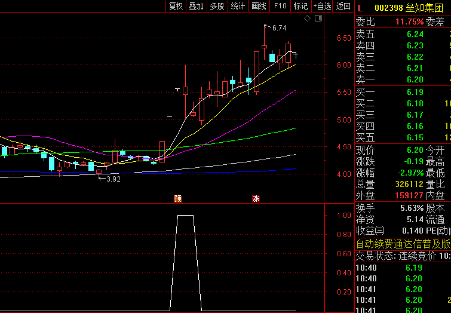
Task: Select stock code 002398
Action: pyautogui.click(x=389, y=8)
